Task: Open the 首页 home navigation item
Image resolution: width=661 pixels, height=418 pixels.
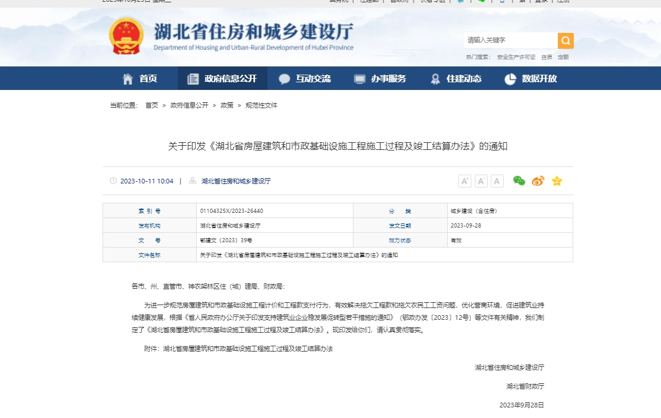Action: pyautogui.click(x=140, y=79)
